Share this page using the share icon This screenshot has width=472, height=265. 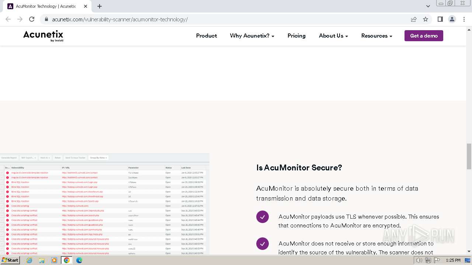click(x=414, y=19)
